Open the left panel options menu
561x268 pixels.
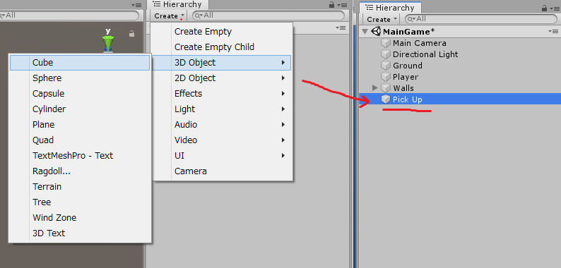tap(136, 5)
